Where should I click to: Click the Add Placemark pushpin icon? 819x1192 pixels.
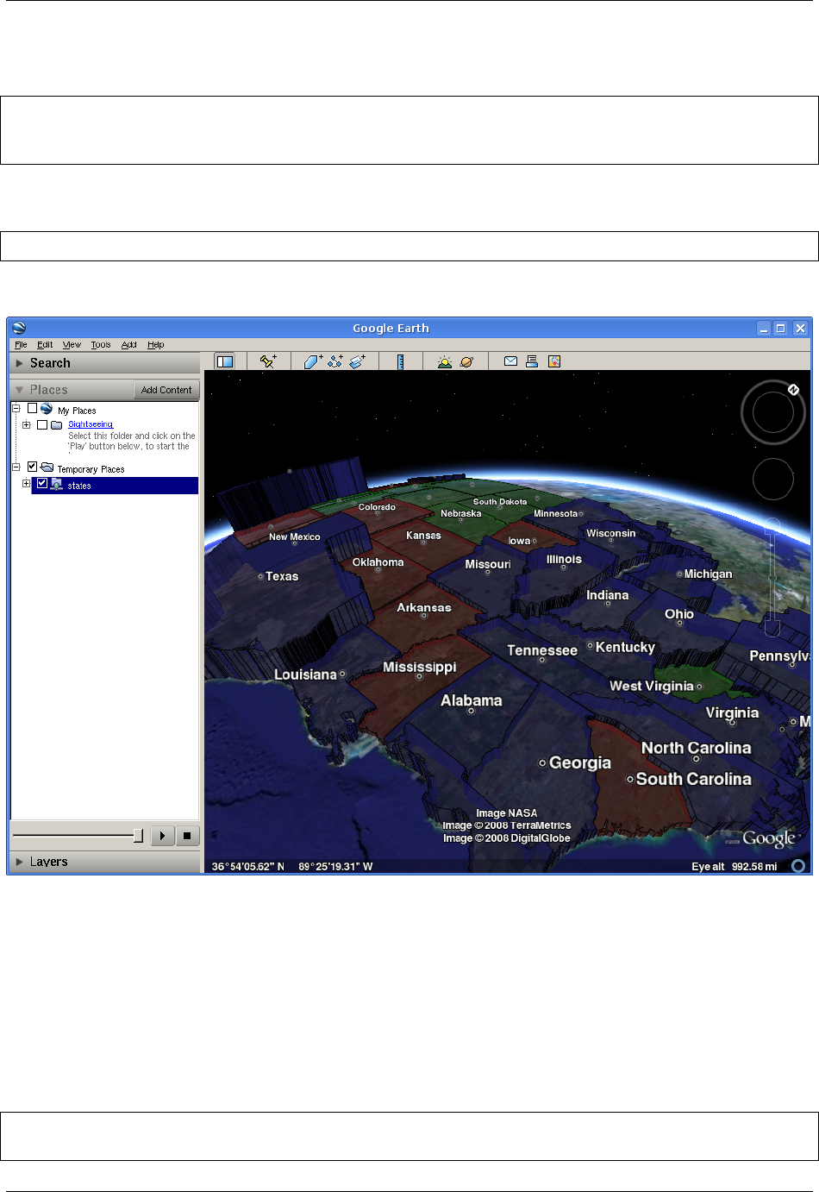pyautogui.click(x=268, y=361)
